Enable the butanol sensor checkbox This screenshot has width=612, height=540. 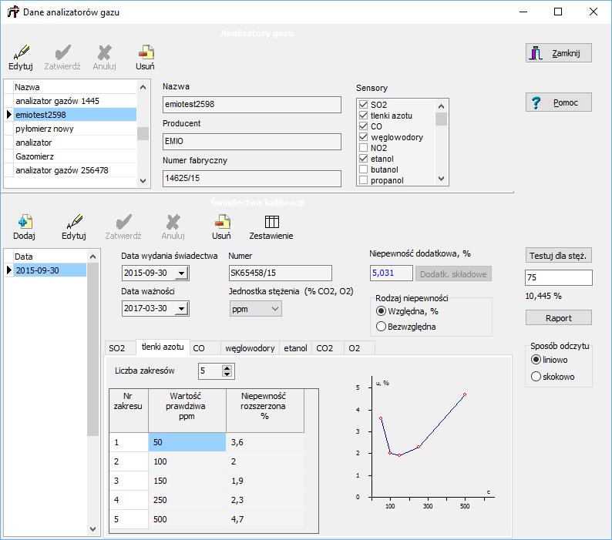point(363,169)
